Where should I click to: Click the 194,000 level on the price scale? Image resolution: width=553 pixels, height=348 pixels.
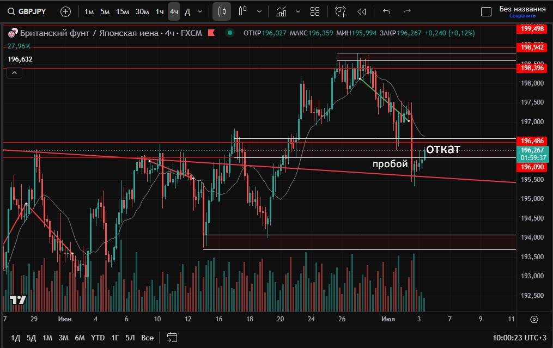(x=532, y=237)
